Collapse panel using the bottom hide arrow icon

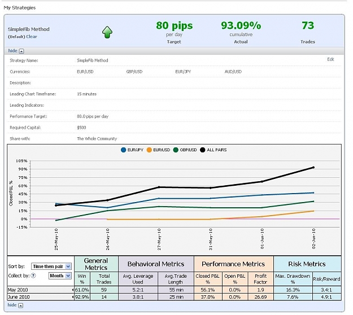click(21, 305)
